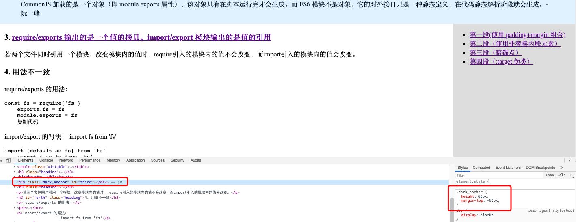Open the 第四段（:target 伪类） link
The height and width of the screenshot is (222, 576).
click(x=501, y=61)
